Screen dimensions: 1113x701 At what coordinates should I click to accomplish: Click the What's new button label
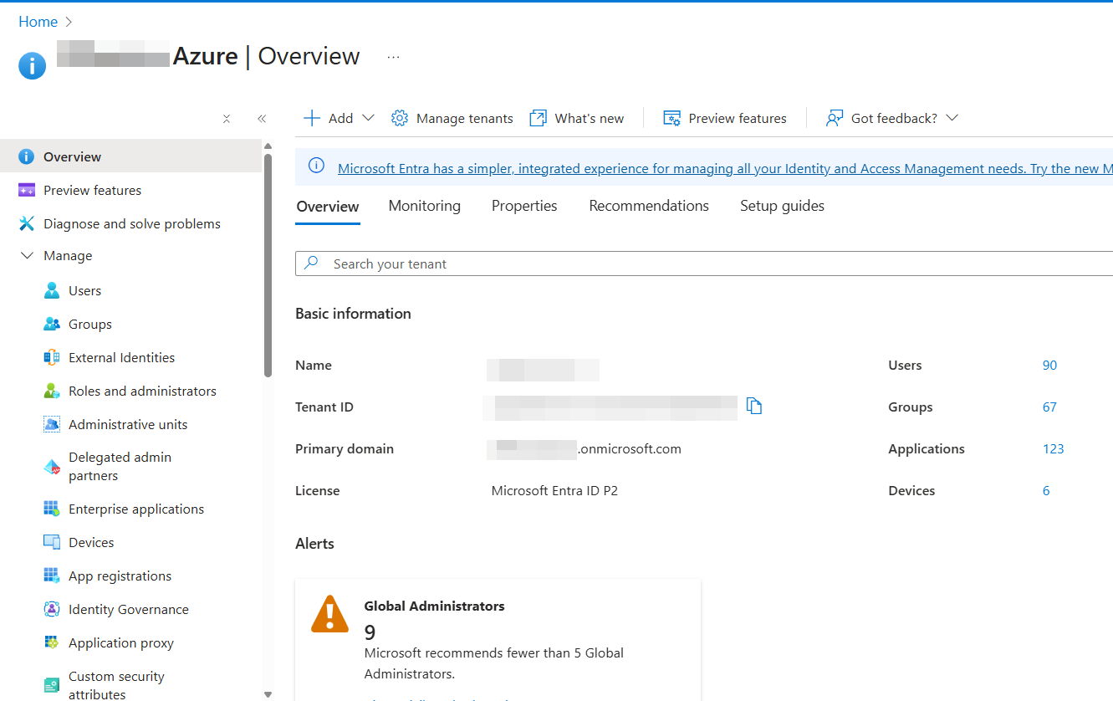pyautogui.click(x=590, y=118)
